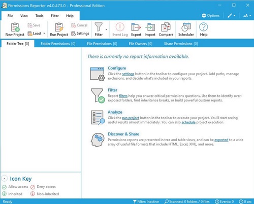Maximize the Permissions Reporter window
This screenshot has height=204, width=254.
tap(234, 5)
